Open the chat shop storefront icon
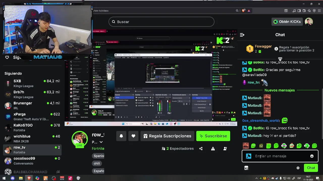The height and width of the screenshot is (181, 323). click(246, 168)
